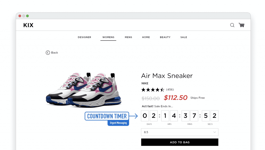Select the first rating star
The image size is (265, 150).
(x=143, y=89)
